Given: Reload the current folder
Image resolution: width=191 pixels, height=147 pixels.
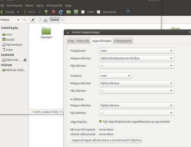Looking at the screenshot, I should pyautogui.click(x=61, y=12).
